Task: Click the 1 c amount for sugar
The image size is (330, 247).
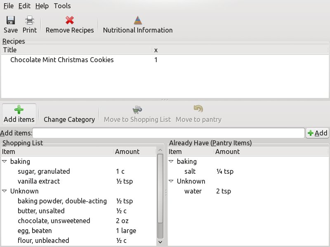Action: [x=120, y=171]
